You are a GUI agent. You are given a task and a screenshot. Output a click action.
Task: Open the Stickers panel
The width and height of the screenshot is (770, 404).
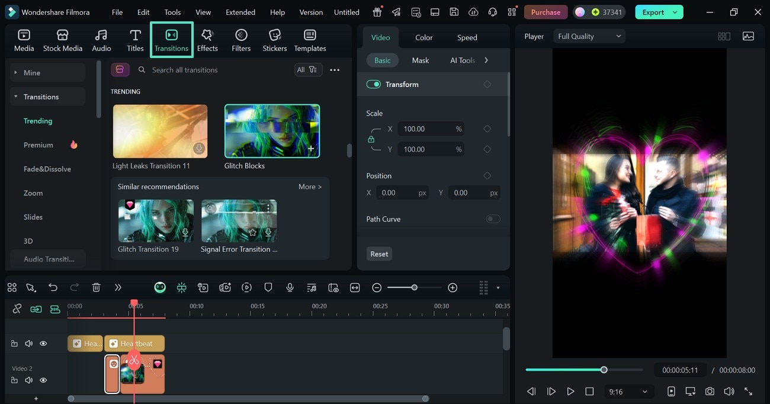[274, 40]
